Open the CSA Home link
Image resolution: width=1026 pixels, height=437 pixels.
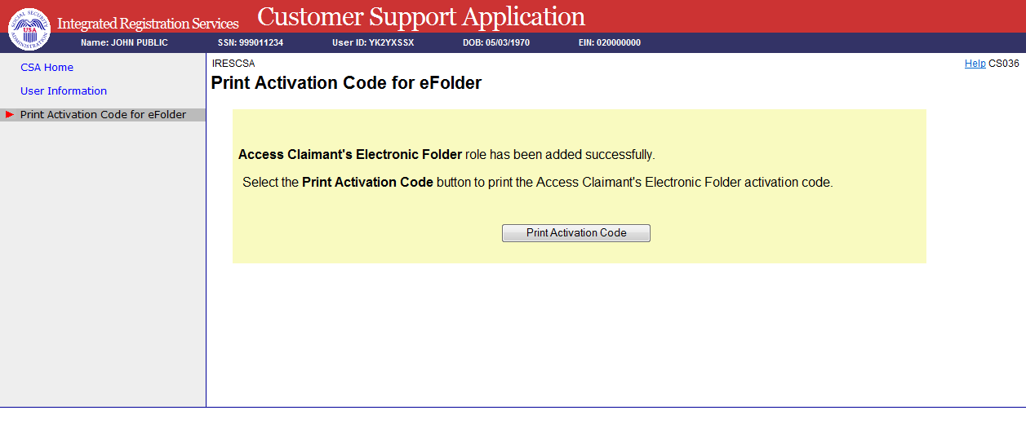[47, 68]
